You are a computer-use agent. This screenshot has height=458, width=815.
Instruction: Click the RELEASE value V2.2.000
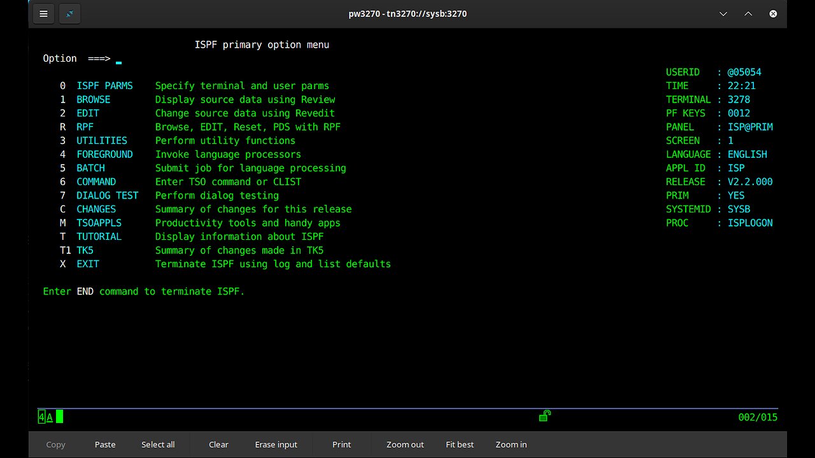pyautogui.click(x=750, y=182)
